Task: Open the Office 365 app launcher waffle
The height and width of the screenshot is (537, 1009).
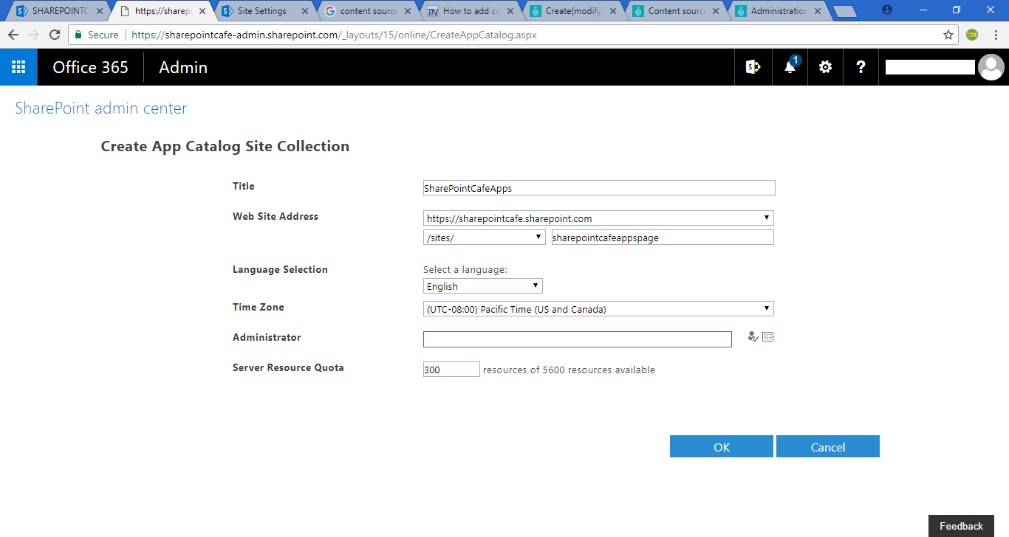Action: pos(18,67)
